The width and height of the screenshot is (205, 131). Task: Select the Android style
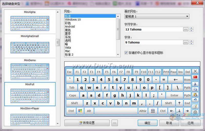pos(90,27)
